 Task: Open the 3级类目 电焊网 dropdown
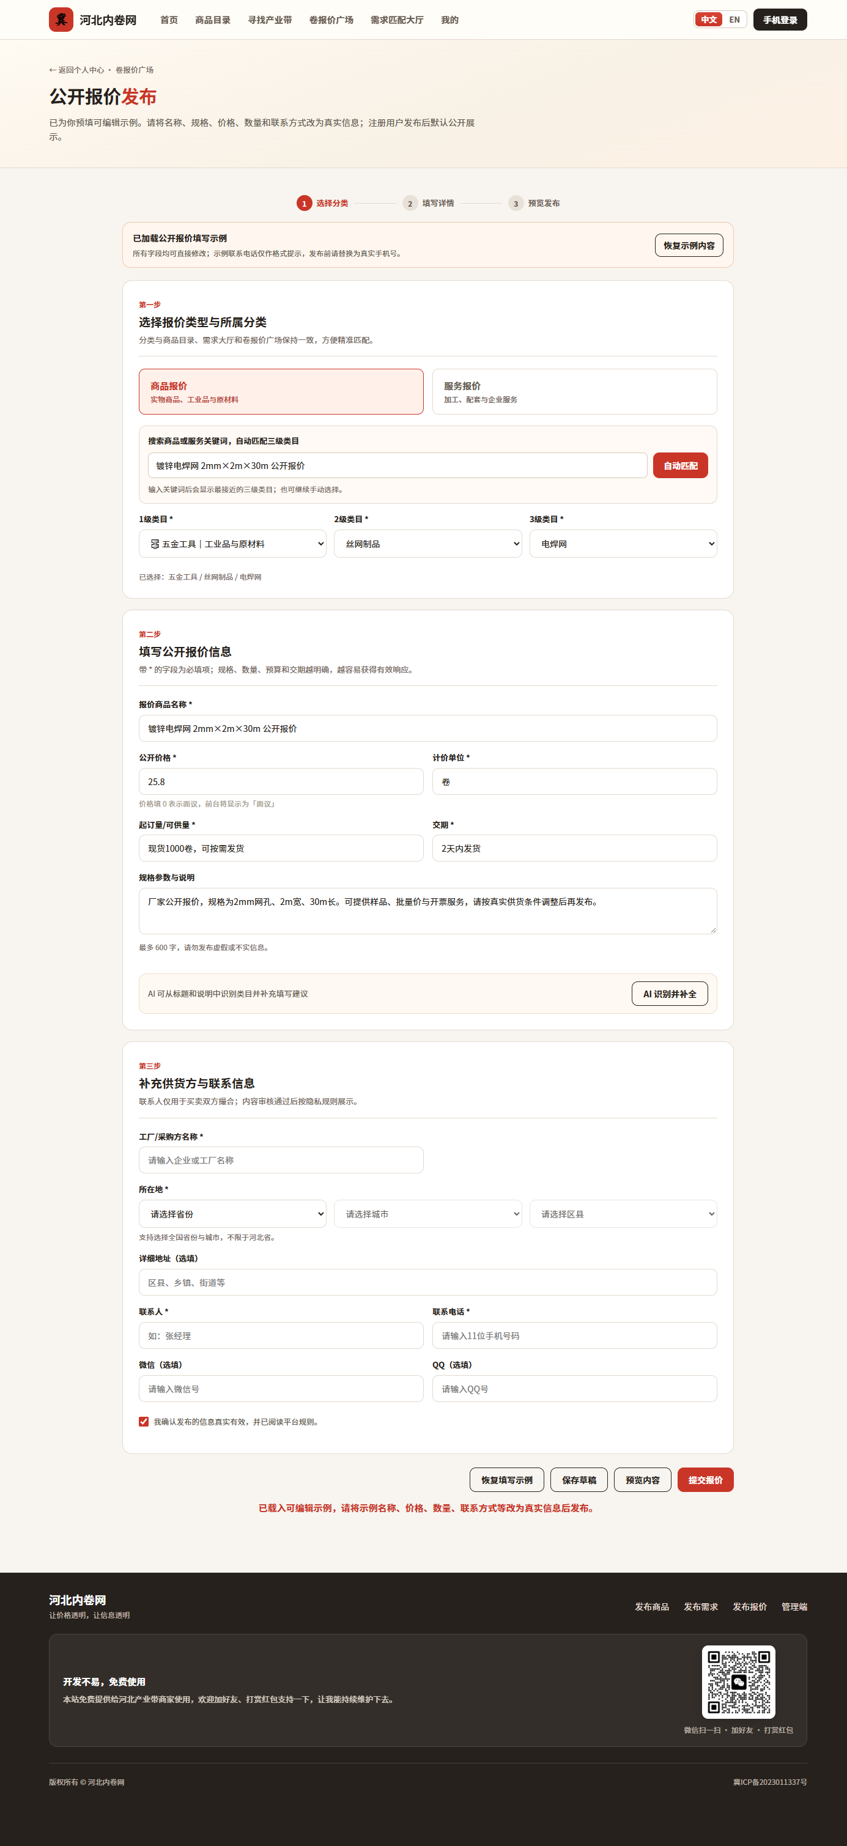(x=623, y=543)
